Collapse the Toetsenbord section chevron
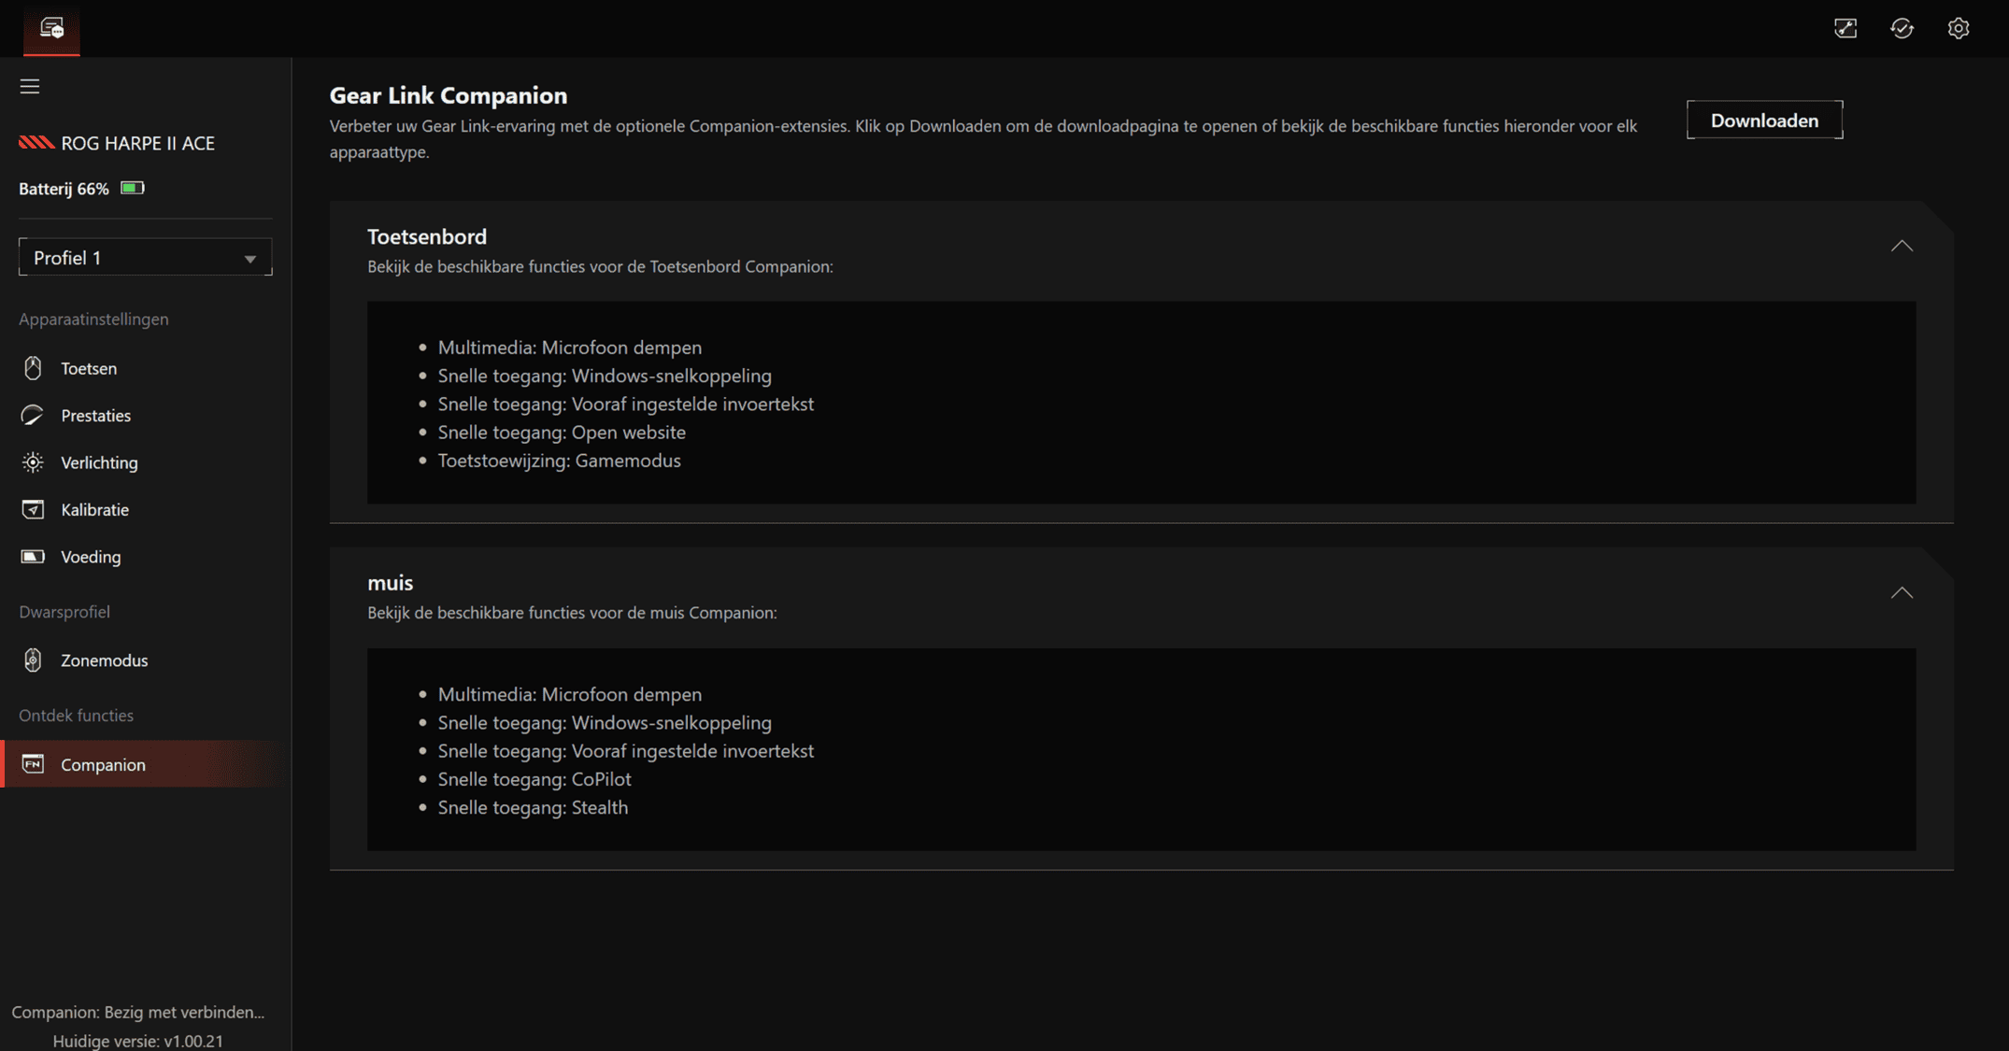 [1902, 246]
